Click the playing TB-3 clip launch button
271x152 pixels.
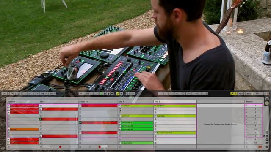[41, 119]
